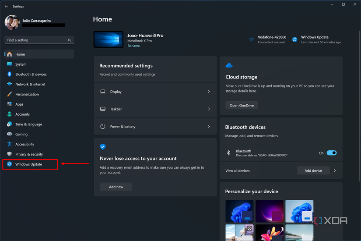Click the Personalization paintbrush icon

pyautogui.click(x=10, y=94)
